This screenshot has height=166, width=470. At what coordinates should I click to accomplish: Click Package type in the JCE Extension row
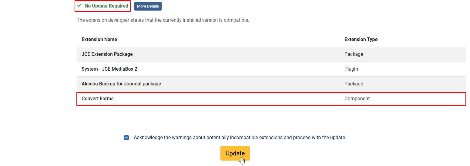click(x=354, y=54)
